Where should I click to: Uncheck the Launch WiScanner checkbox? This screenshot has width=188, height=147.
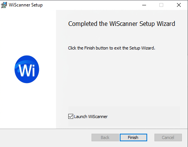pos(71,117)
